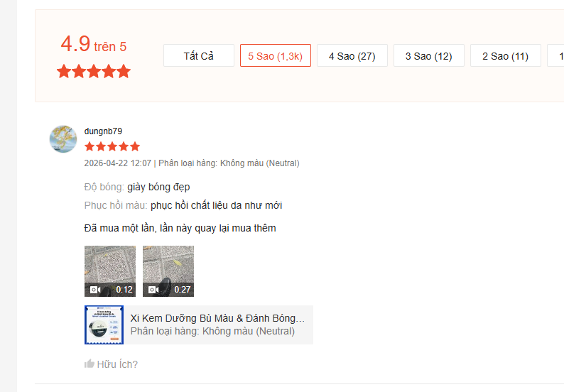Filter reviews by 3 Sao (12)
The width and height of the screenshot is (564, 392).
[429, 56]
